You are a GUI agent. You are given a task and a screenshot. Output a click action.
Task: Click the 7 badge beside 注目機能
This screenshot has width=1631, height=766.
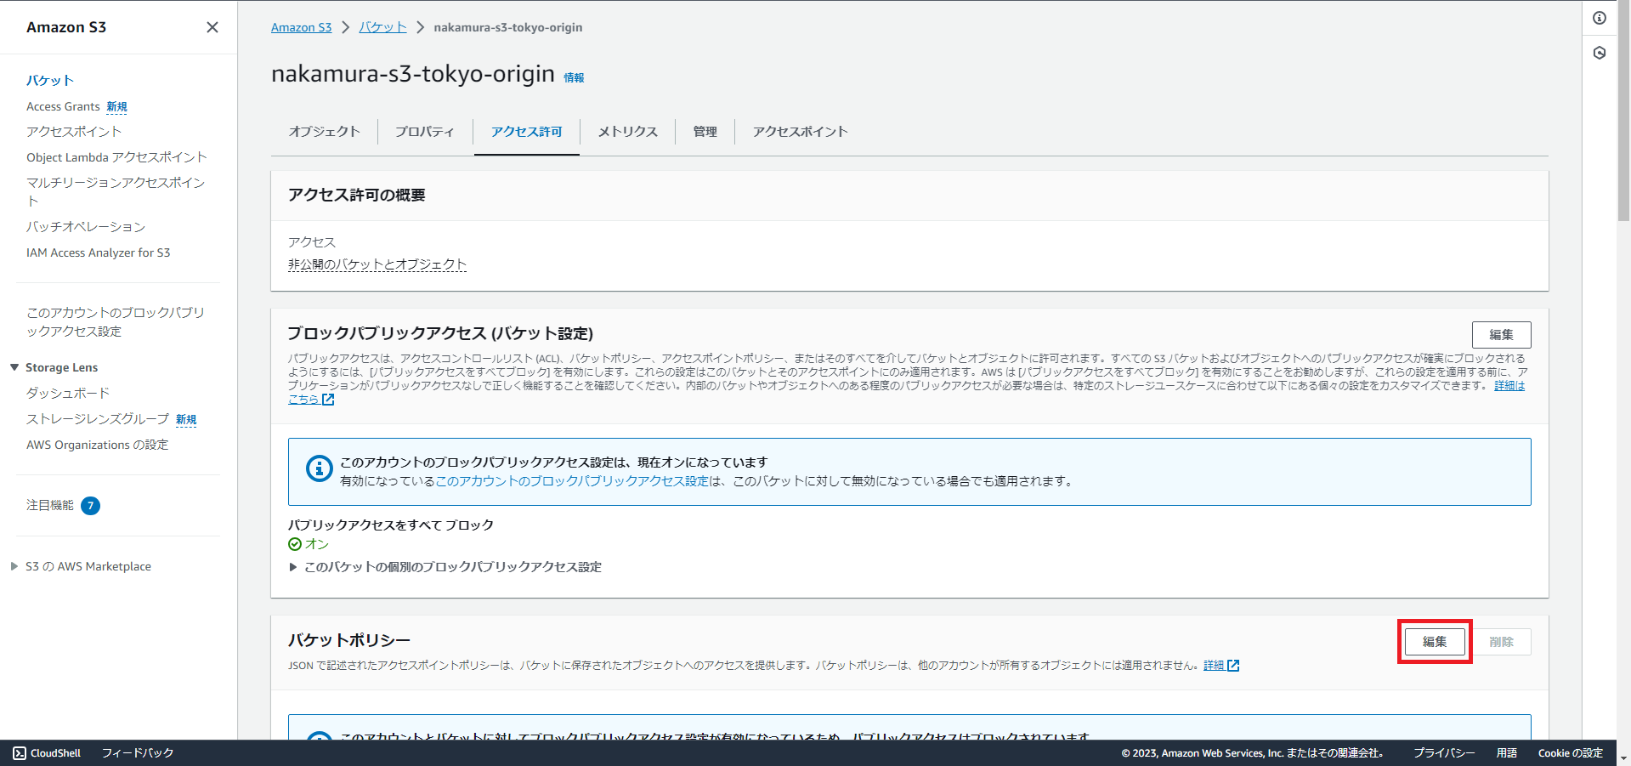click(x=90, y=506)
